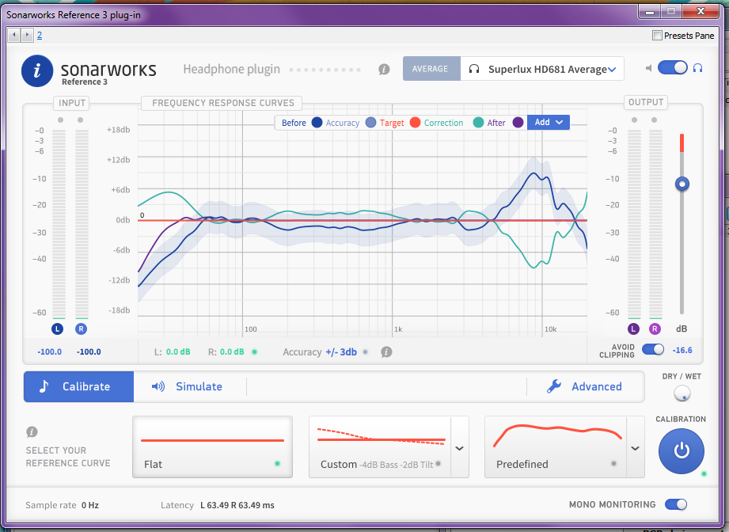729x532 pixels.
Task: Click the next preset arrow
Action: click(27, 35)
